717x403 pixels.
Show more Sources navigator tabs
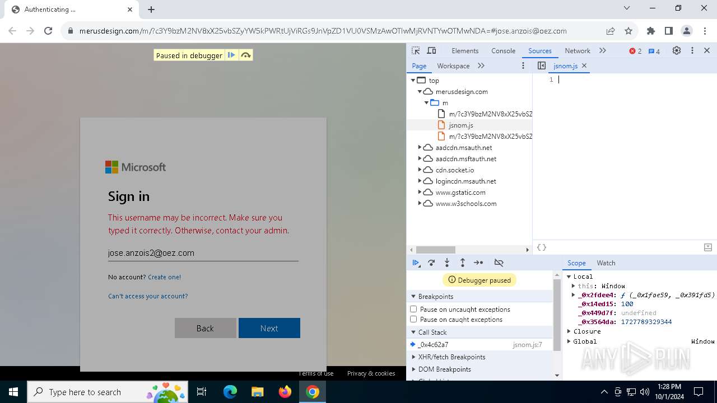tap(481, 65)
